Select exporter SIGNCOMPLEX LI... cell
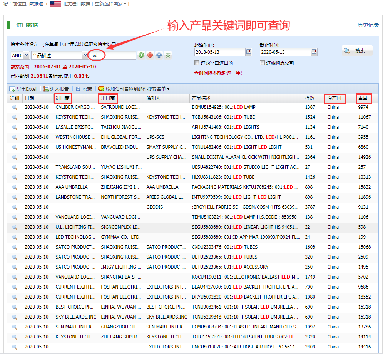The height and width of the screenshot is (355, 383). 120,227
